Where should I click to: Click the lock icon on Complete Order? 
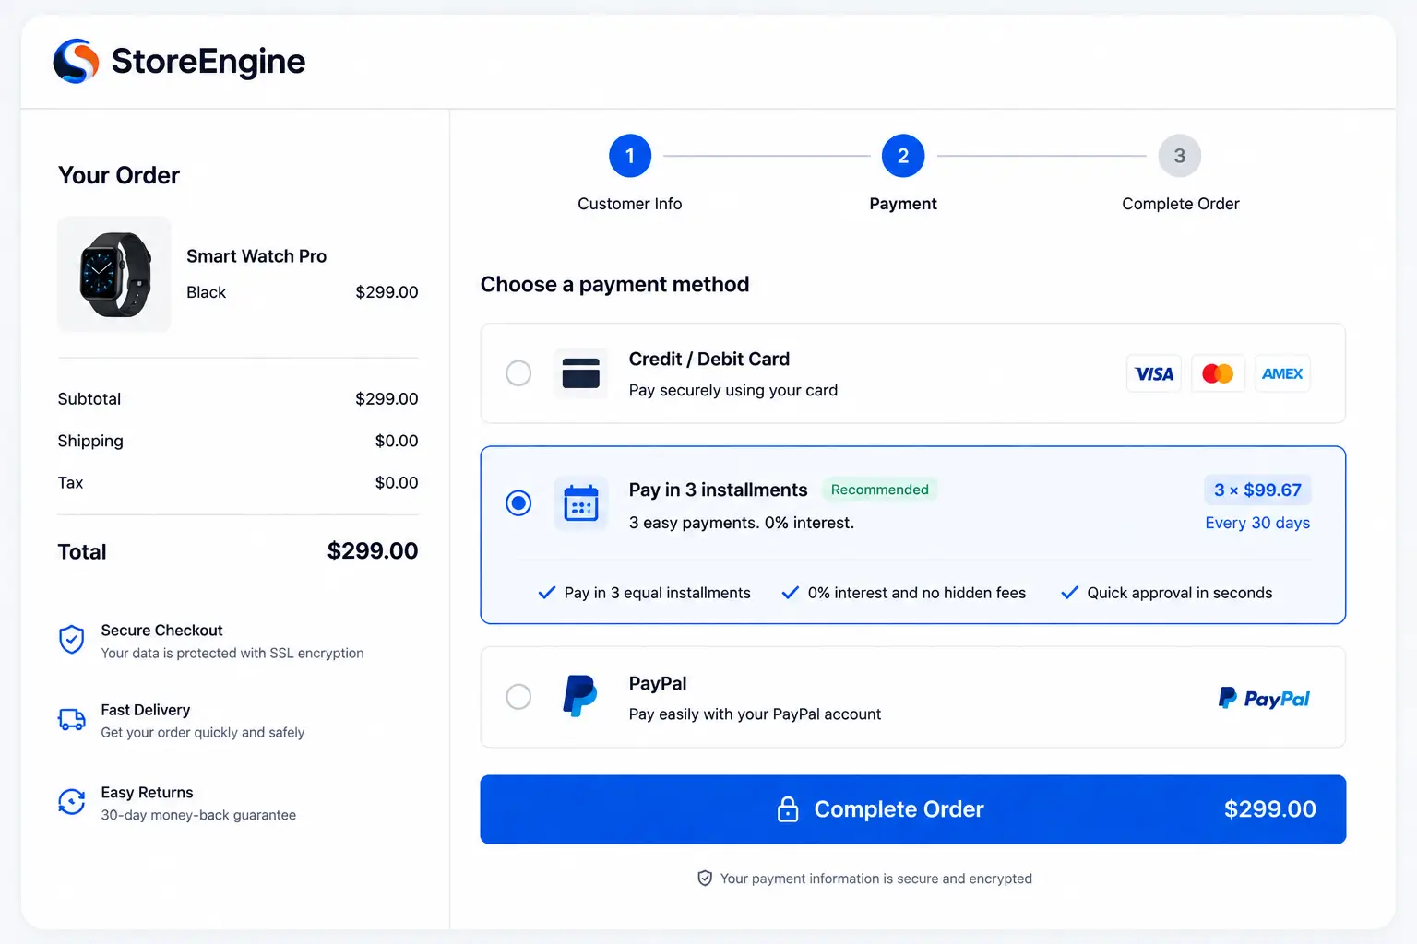[x=788, y=808]
